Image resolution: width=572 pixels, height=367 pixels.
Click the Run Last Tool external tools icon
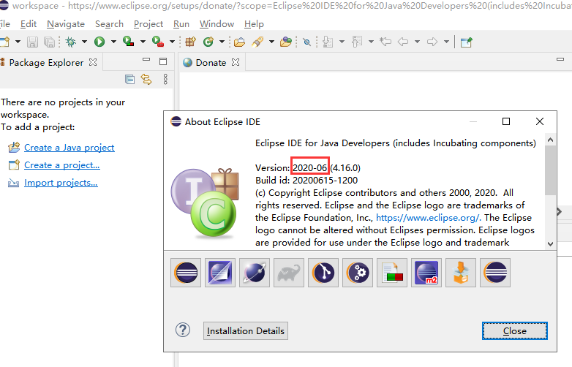click(157, 42)
